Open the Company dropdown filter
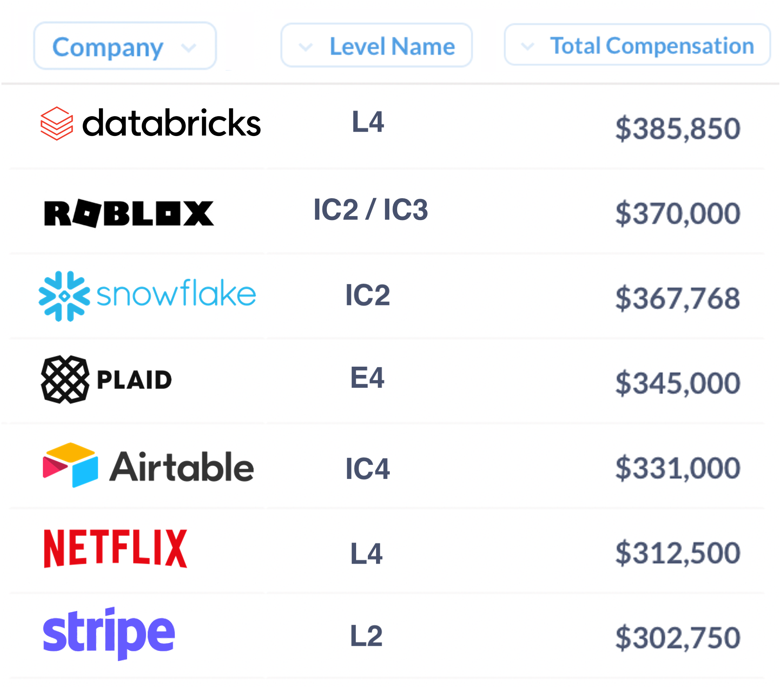 pyautogui.click(x=125, y=46)
